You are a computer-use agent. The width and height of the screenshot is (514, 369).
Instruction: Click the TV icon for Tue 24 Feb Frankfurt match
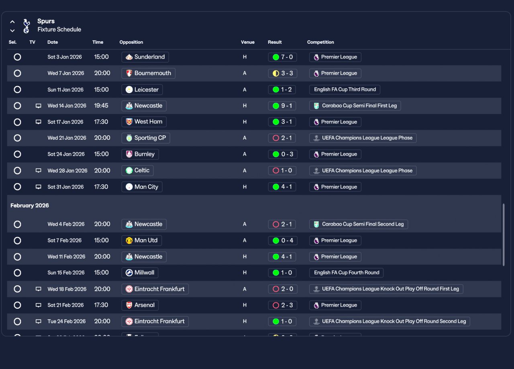click(x=39, y=322)
